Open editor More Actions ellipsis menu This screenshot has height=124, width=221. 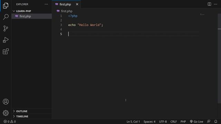[215, 4]
